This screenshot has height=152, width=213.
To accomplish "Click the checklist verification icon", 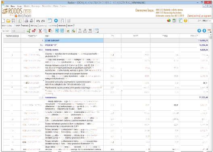I will coord(180,21).
